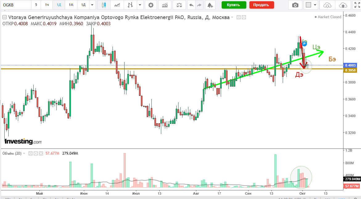Select the 1ч interval
This screenshot has height=199, width=361.
[x=47, y=5]
